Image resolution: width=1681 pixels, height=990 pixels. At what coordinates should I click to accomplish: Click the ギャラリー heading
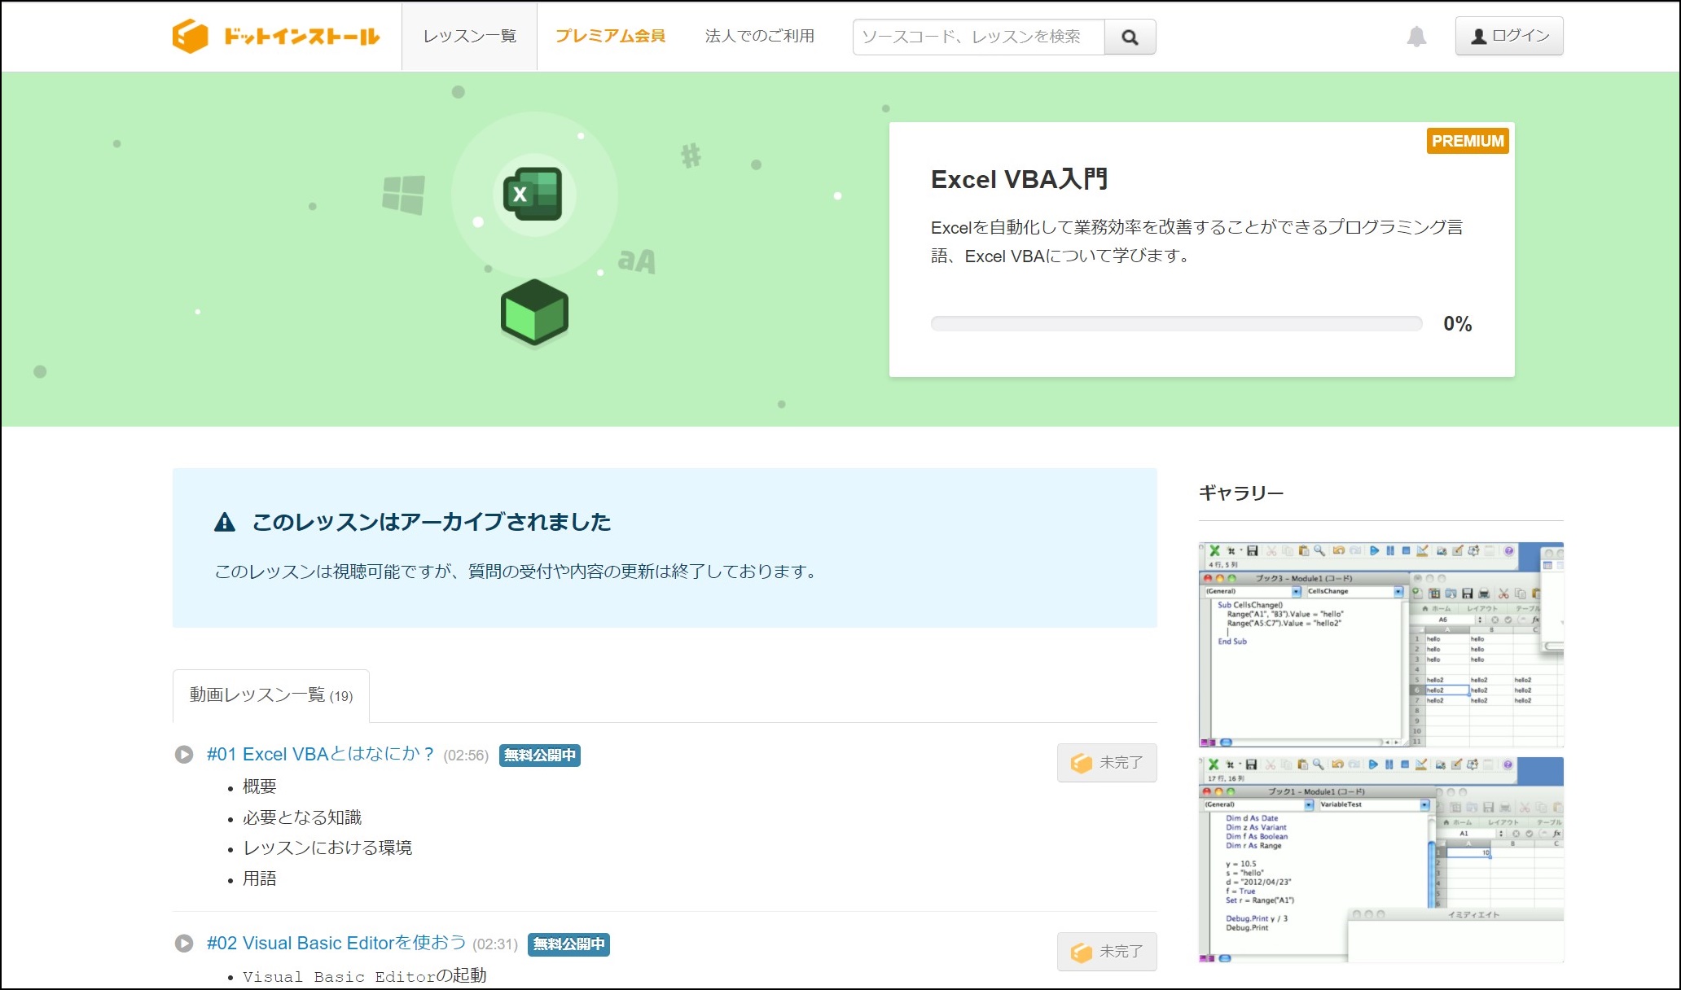click(1241, 493)
